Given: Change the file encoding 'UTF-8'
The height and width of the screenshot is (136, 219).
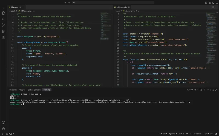Looking at the screenshot, I should coord(181,134).
